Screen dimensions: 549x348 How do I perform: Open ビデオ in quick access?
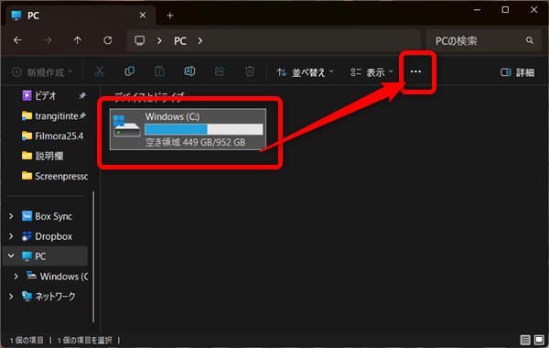click(46, 95)
